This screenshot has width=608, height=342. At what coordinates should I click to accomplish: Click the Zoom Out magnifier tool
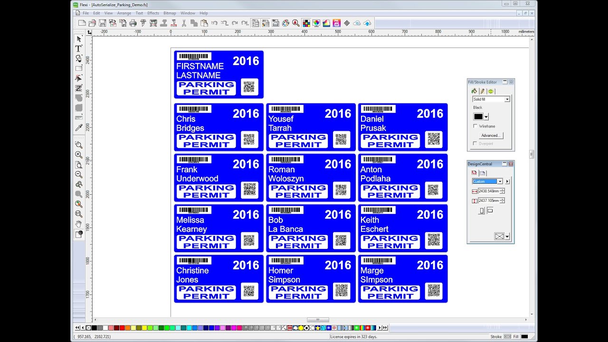point(79,174)
